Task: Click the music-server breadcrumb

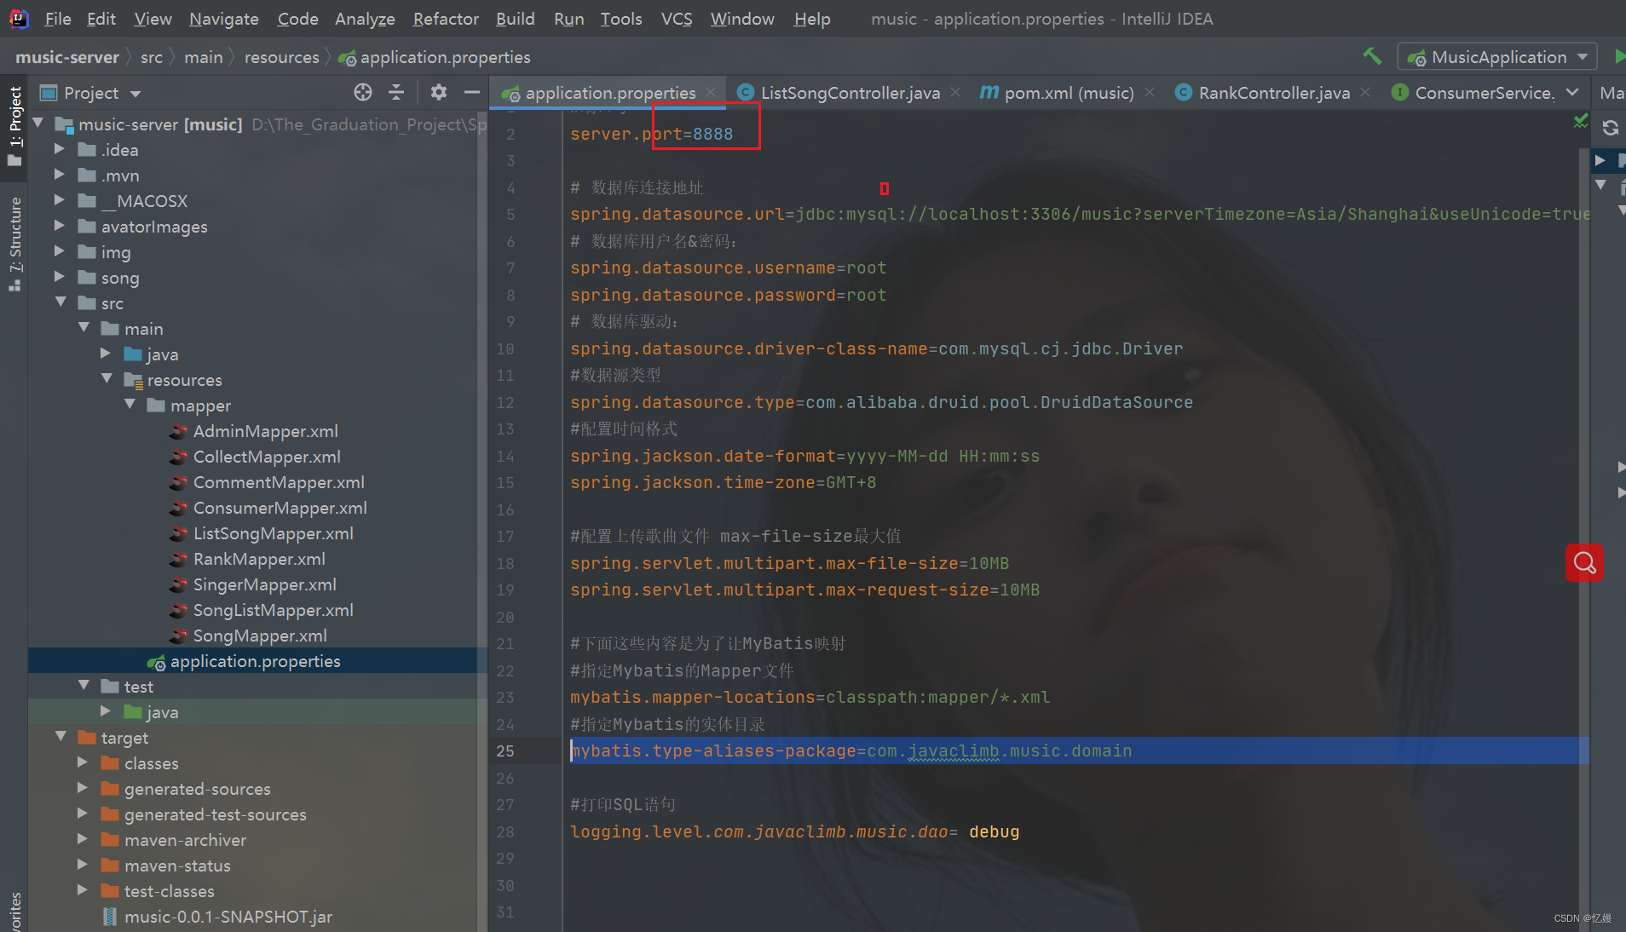Action: pyautogui.click(x=66, y=56)
